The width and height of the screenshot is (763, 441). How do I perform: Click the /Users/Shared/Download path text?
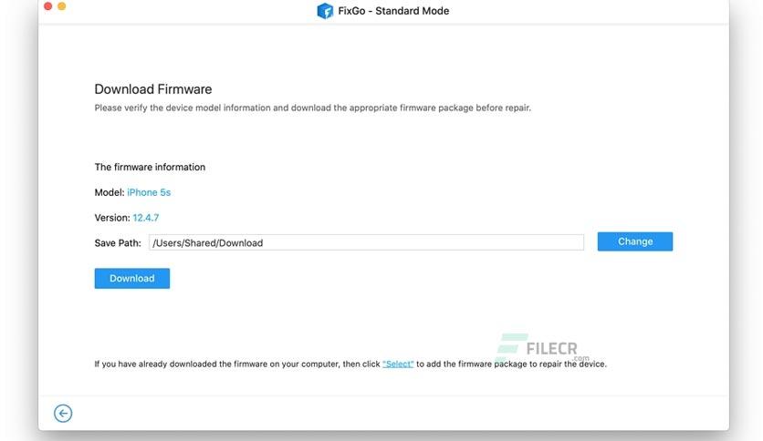[208, 243]
